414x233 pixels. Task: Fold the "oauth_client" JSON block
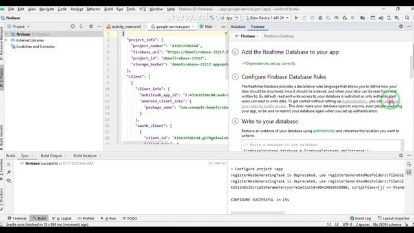coord(120,126)
